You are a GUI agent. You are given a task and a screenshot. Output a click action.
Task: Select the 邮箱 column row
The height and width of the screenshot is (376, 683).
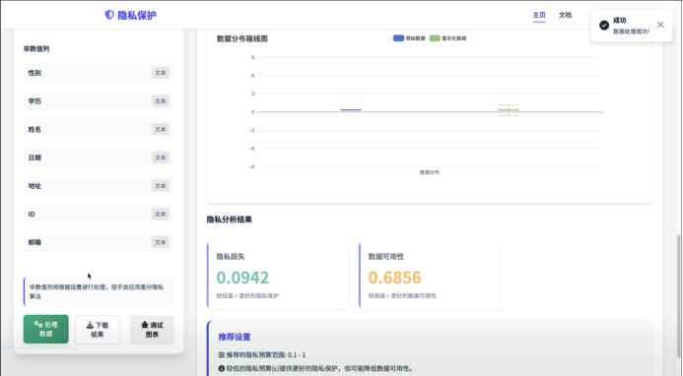tap(99, 242)
